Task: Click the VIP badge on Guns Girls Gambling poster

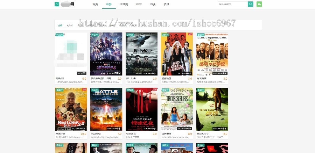Action: click(190, 34)
